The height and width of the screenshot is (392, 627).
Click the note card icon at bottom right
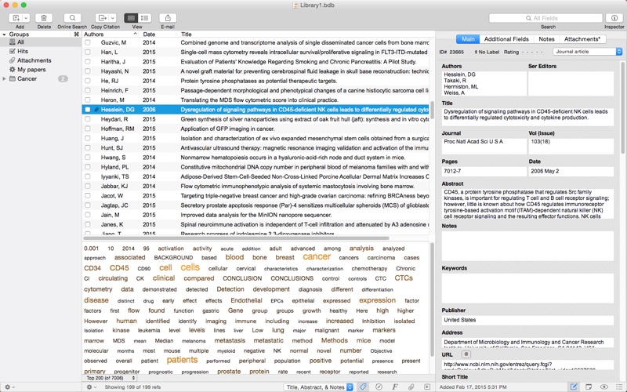click(x=589, y=387)
